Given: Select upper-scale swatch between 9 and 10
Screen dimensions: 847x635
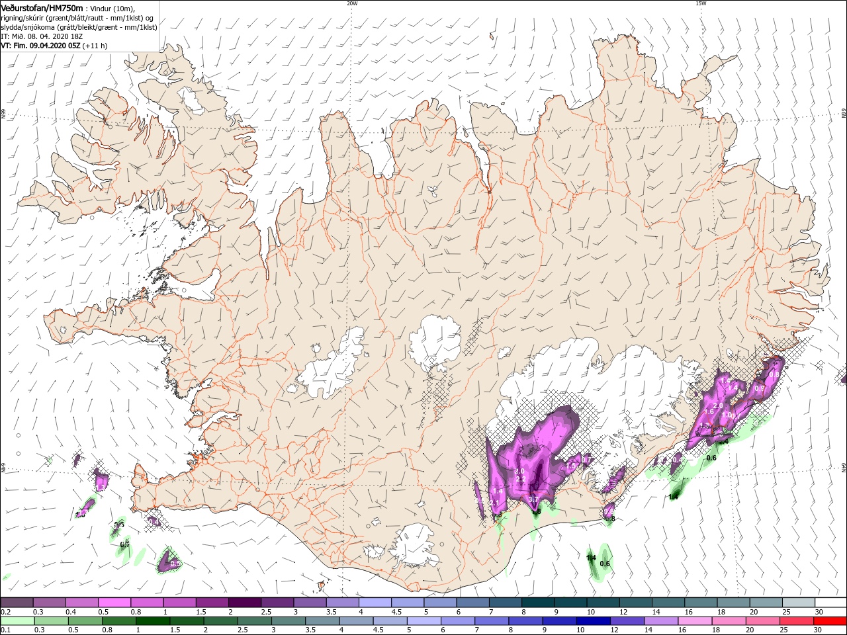Looking at the screenshot, I should (x=570, y=603).
